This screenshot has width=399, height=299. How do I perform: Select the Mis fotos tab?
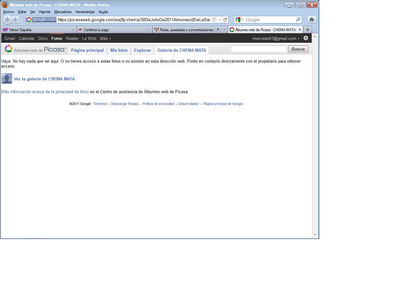tap(119, 50)
